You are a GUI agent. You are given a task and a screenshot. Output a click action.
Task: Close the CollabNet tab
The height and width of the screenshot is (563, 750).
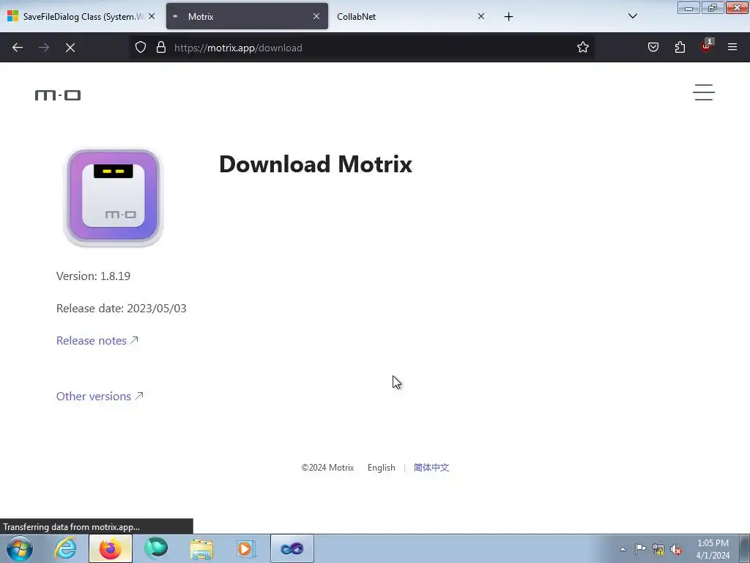481,16
